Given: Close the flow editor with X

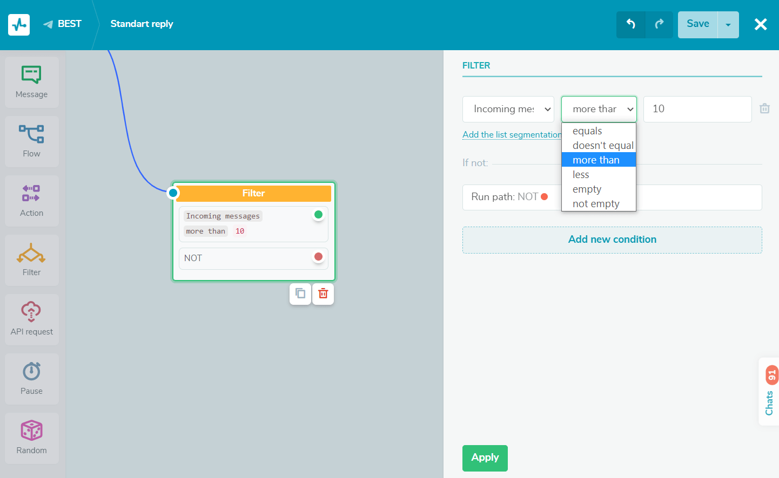Looking at the screenshot, I should tap(761, 24).
